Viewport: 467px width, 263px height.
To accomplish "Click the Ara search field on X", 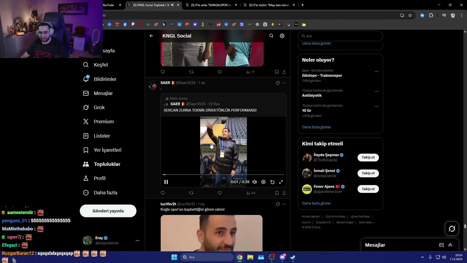I will click(x=340, y=36).
